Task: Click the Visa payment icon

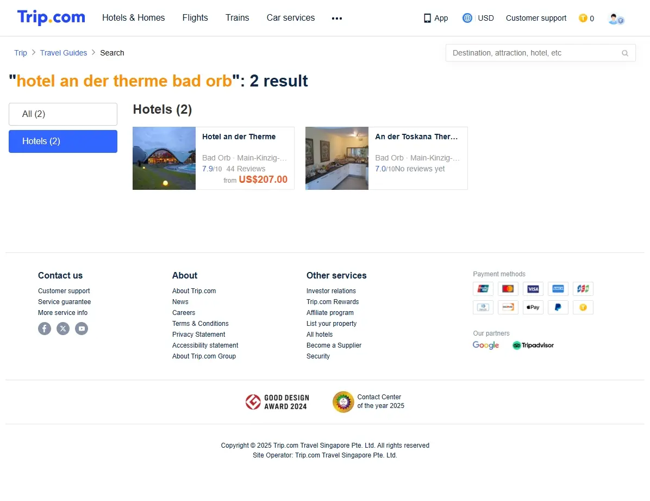Action: (x=533, y=288)
